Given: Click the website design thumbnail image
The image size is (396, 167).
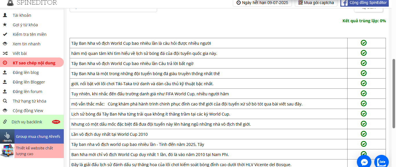Looking at the screenshot, I should click(x=7, y=151).
